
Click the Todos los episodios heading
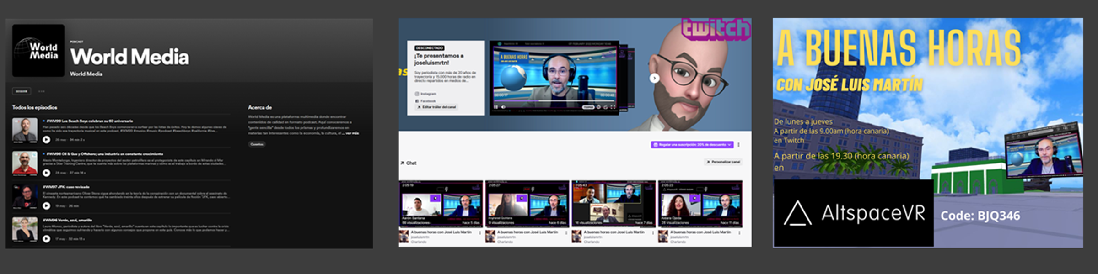pos(35,107)
